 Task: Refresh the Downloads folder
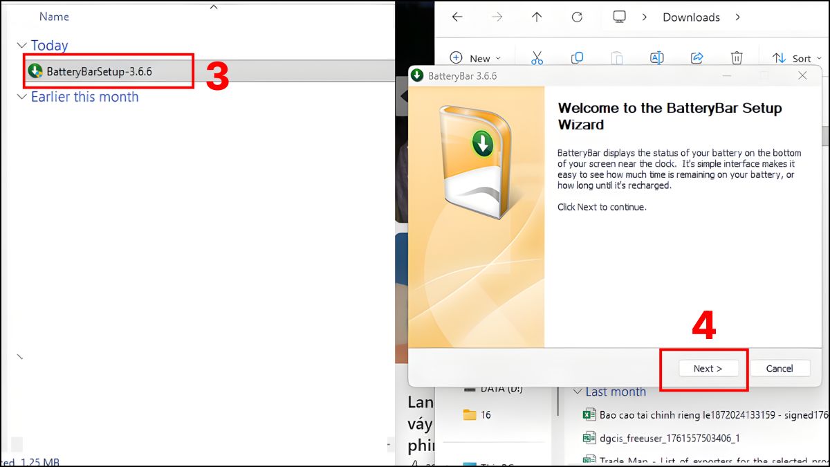coord(577,17)
